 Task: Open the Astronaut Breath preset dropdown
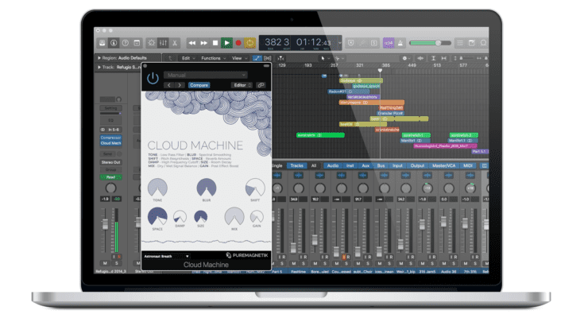[x=166, y=256]
